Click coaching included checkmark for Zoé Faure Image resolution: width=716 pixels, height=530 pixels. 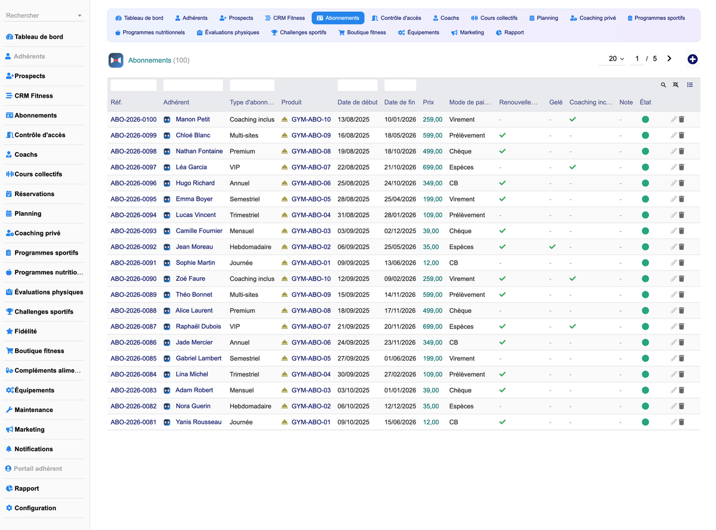click(573, 278)
